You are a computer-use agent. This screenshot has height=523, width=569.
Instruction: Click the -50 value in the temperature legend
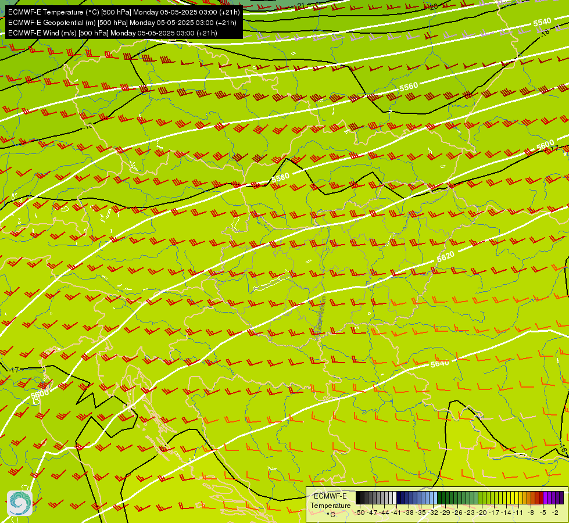click(x=360, y=513)
